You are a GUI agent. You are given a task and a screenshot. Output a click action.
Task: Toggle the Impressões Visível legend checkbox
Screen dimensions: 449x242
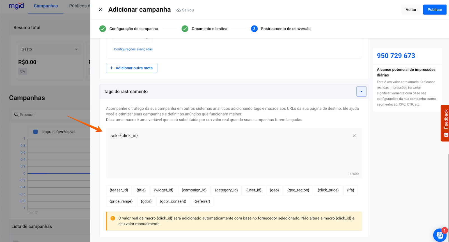tap(36, 132)
